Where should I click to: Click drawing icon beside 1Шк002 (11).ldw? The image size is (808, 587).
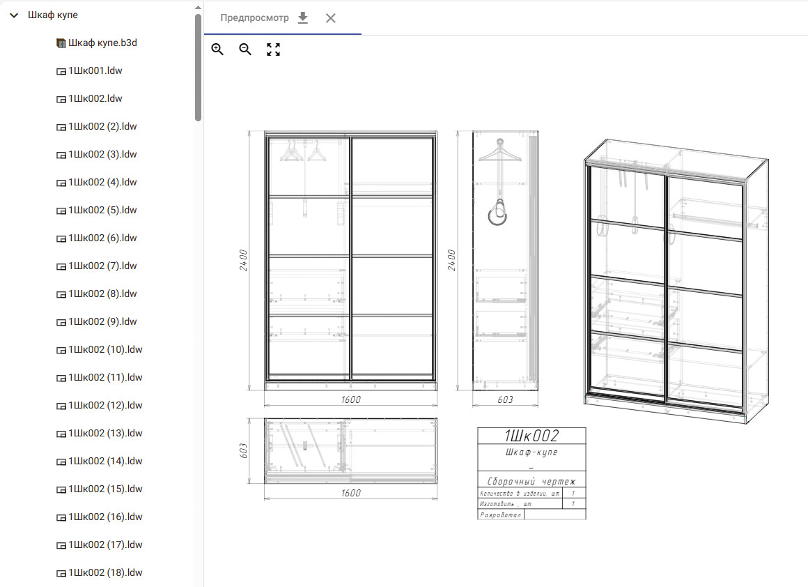point(61,378)
